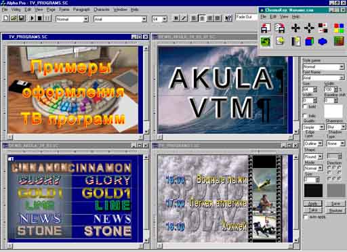
Task: Enable the italic checkbox in style panel
Action: click(x=305, y=116)
